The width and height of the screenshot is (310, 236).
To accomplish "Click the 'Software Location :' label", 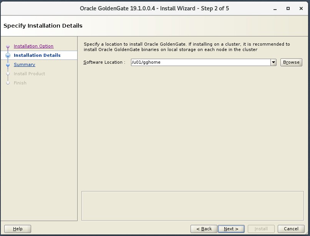I will [104, 63].
